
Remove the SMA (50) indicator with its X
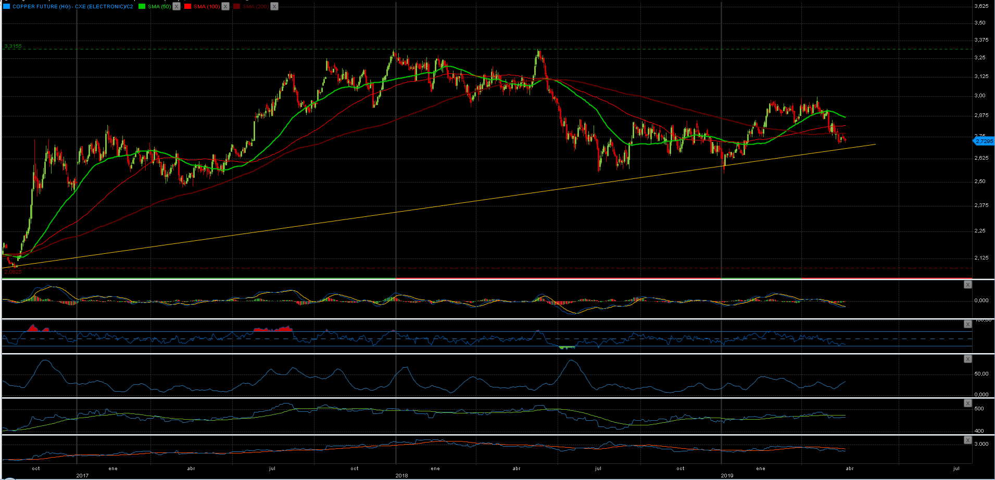pos(177,6)
